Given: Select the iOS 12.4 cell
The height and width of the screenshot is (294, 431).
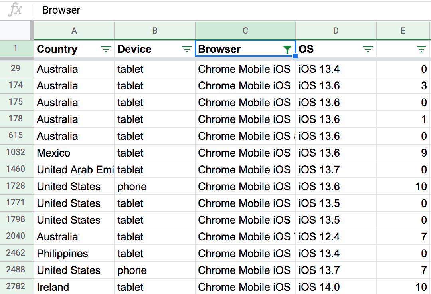Looking at the screenshot, I should (x=336, y=237).
